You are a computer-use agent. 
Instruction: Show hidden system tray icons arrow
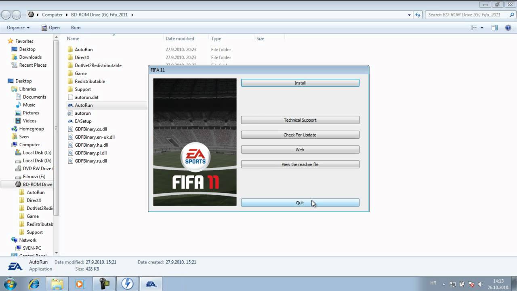click(x=444, y=284)
